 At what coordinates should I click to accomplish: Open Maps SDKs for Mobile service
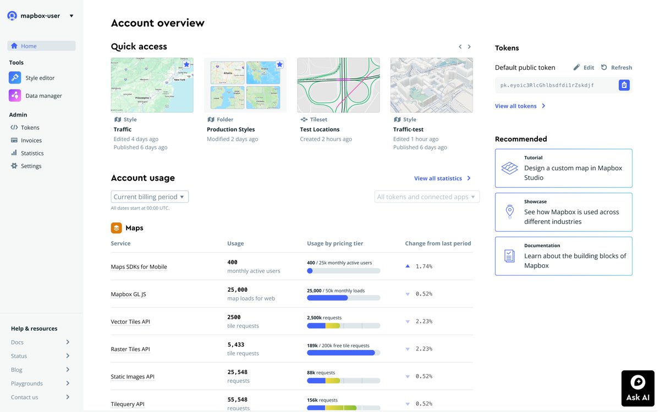[x=139, y=267]
